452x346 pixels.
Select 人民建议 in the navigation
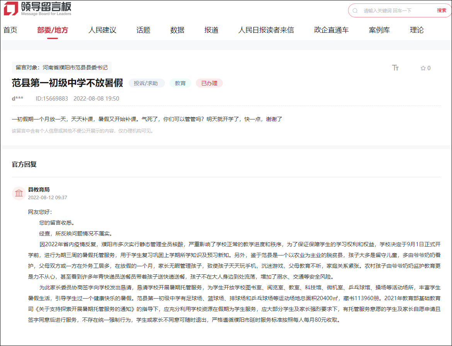[103, 30]
